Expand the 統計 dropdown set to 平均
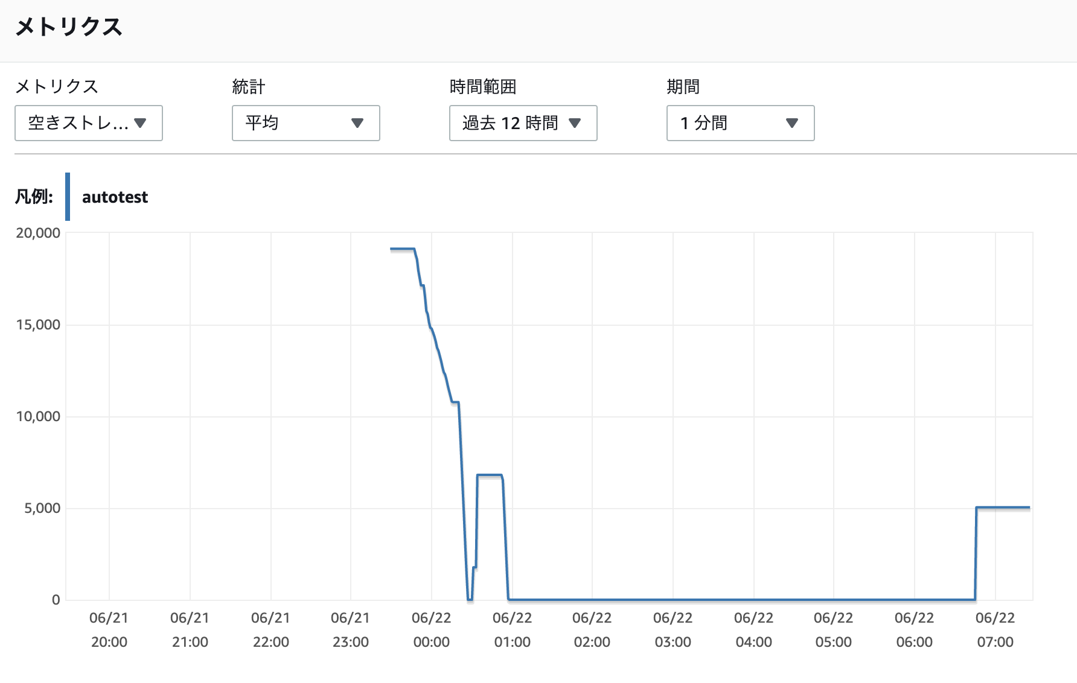This screenshot has height=683, width=1077. 305,123
